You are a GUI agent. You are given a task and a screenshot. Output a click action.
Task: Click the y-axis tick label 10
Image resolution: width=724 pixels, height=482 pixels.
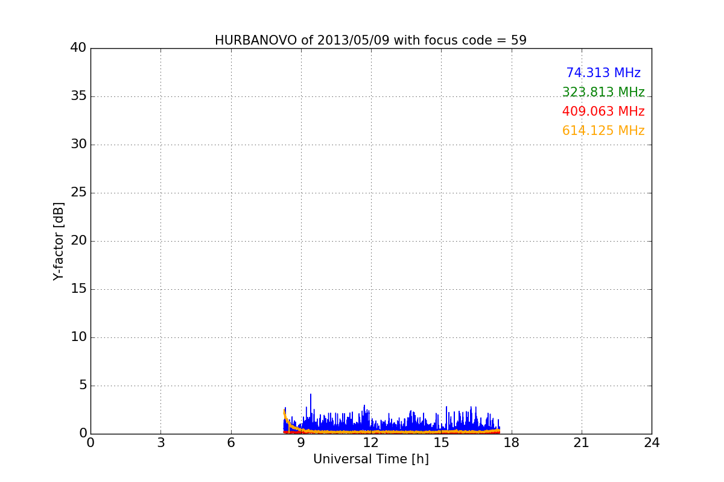point(78,337)
